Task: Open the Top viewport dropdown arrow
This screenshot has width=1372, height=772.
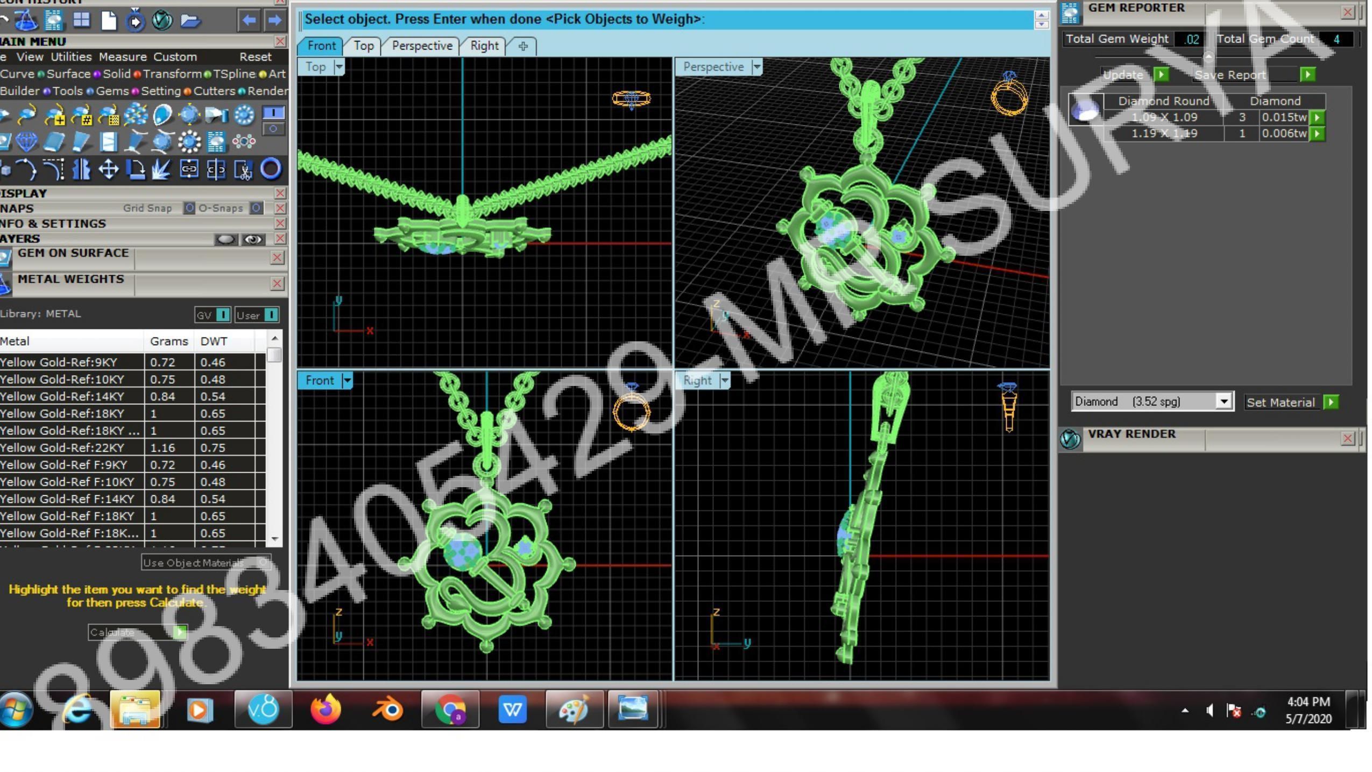Action: (339, 67)
